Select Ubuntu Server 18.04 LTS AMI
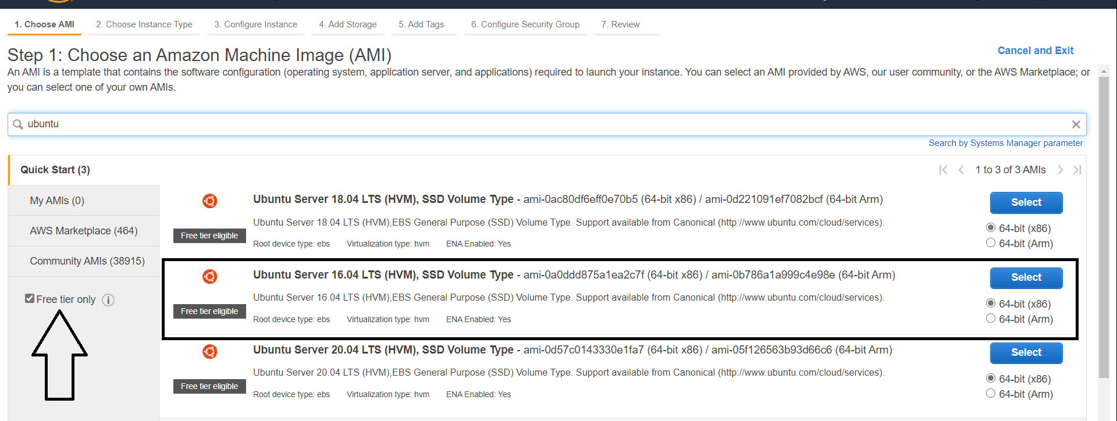 click(1026, 202)
